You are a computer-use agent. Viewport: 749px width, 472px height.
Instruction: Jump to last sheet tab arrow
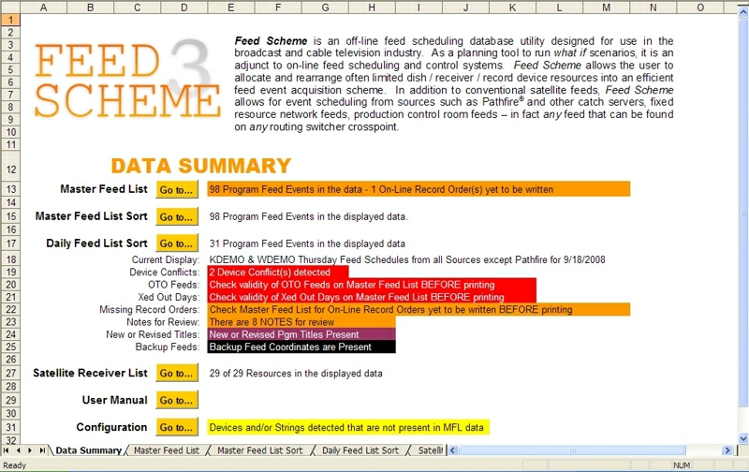pos(42,450)
